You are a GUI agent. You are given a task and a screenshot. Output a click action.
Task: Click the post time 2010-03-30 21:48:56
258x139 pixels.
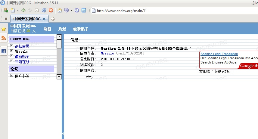[118, 59]
